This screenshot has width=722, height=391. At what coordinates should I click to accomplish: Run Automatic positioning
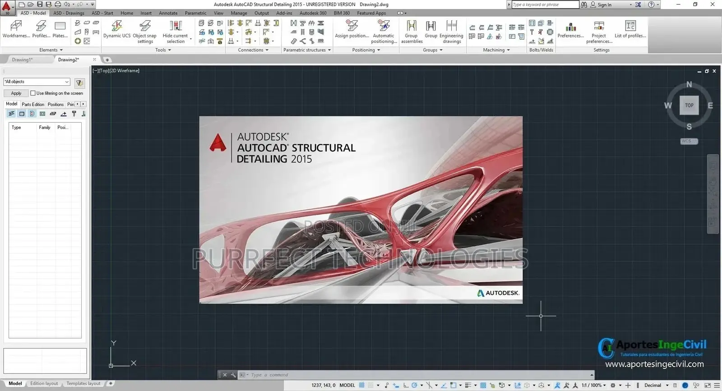click(384, 32)
